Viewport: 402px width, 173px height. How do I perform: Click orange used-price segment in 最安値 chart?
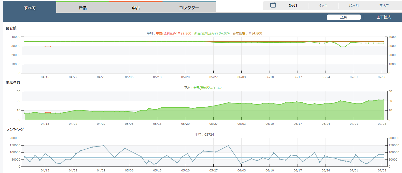coord(47,46)
